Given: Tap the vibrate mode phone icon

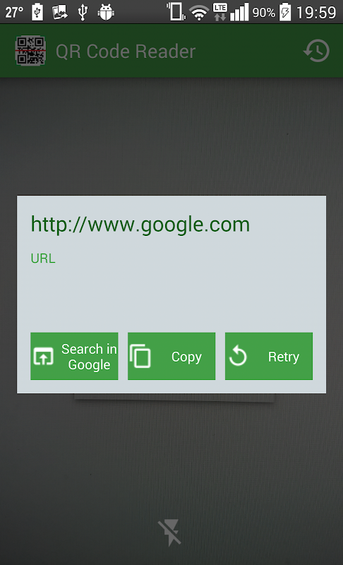Looking at the screenshot, I should (x=176, y=11).
